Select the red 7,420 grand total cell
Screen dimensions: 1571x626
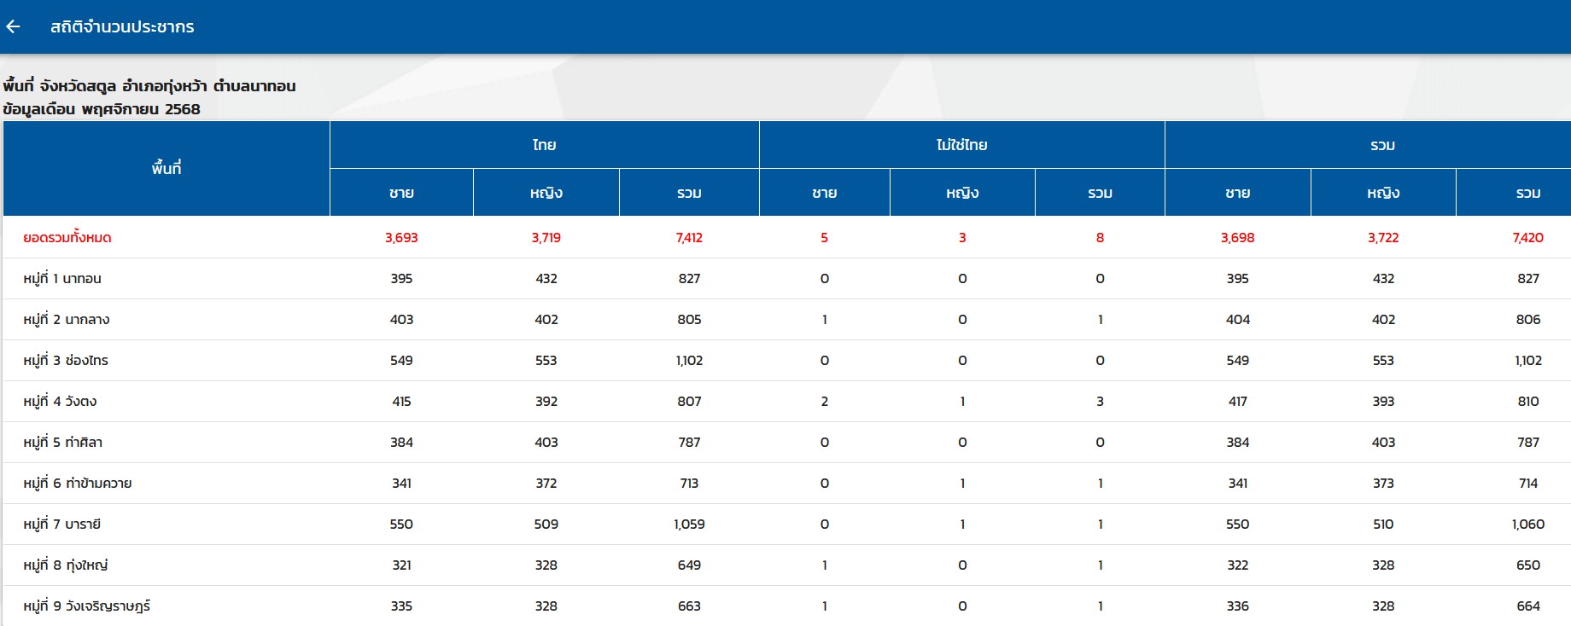(x=1527, y=238)
